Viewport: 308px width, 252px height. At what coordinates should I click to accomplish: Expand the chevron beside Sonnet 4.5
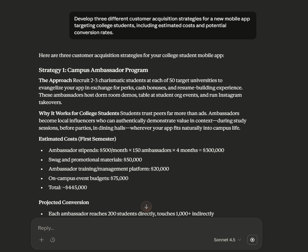click(240, 240)
